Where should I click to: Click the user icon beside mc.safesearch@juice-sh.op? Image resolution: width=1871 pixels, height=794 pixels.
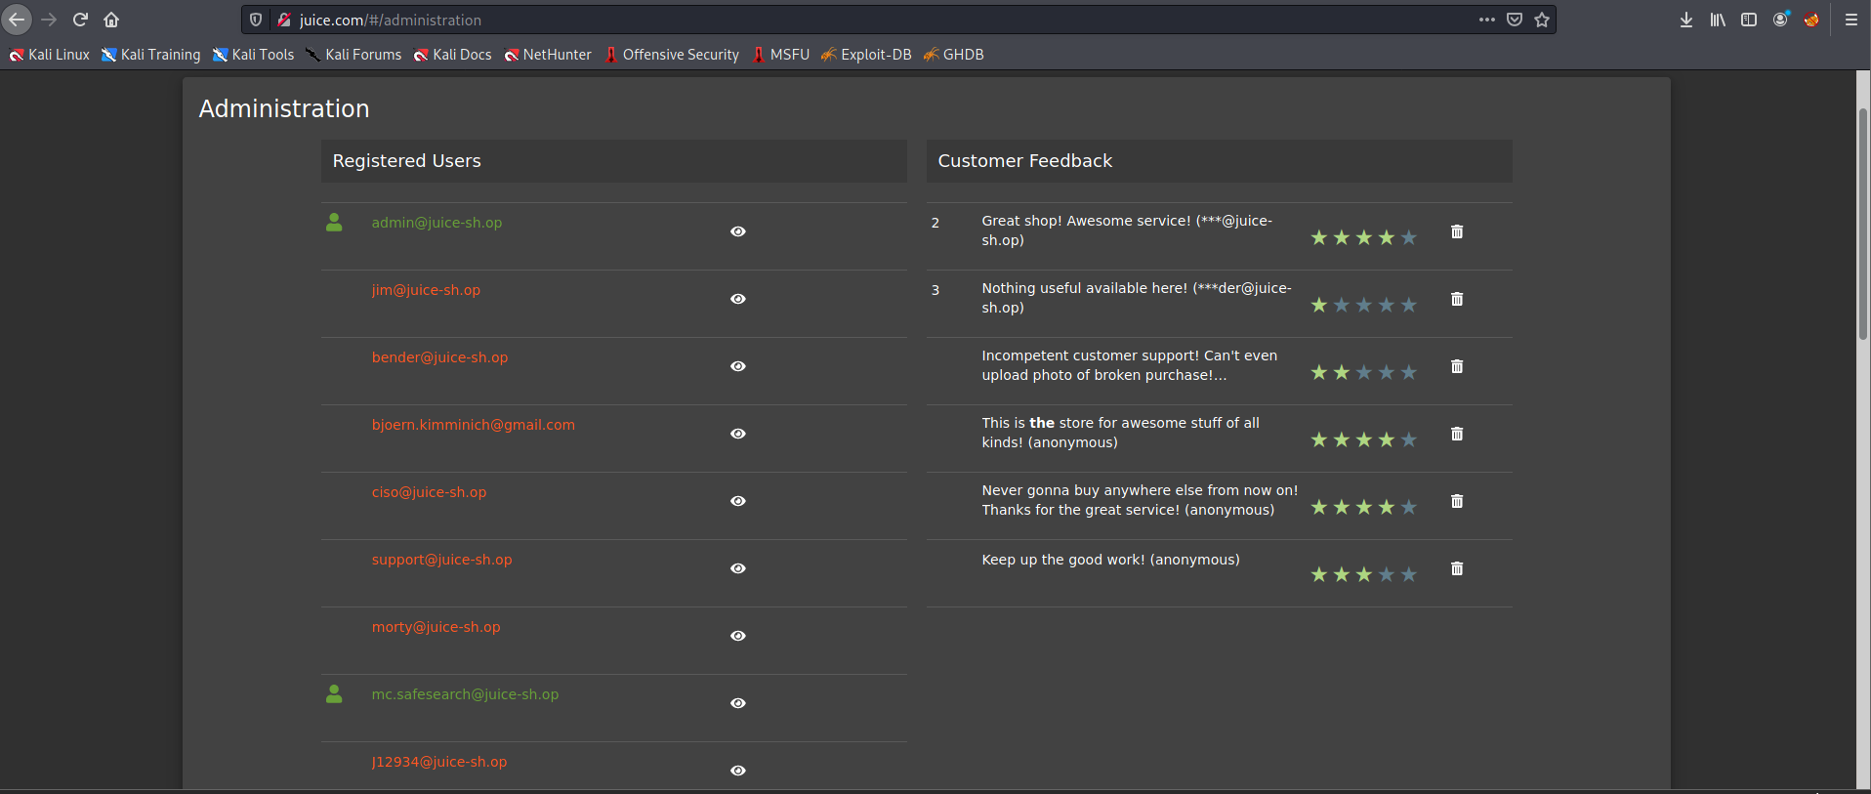(334, 694)
